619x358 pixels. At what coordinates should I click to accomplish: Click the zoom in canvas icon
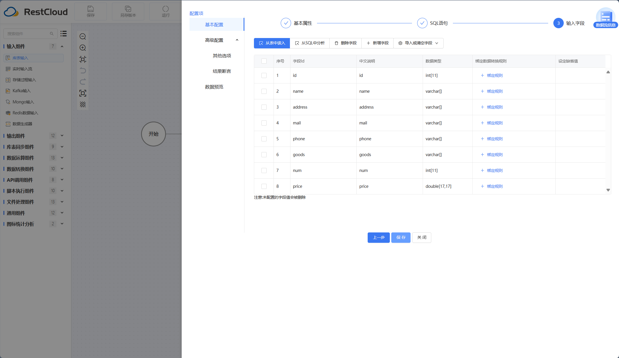pyautogui.click(x=83, y=48)
